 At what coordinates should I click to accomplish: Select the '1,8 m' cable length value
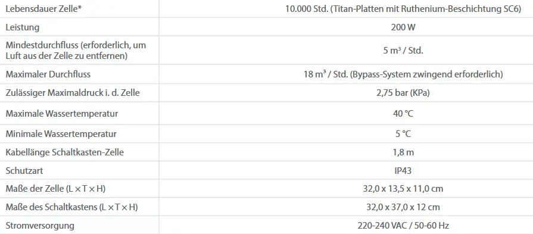(x=403, y=152)
